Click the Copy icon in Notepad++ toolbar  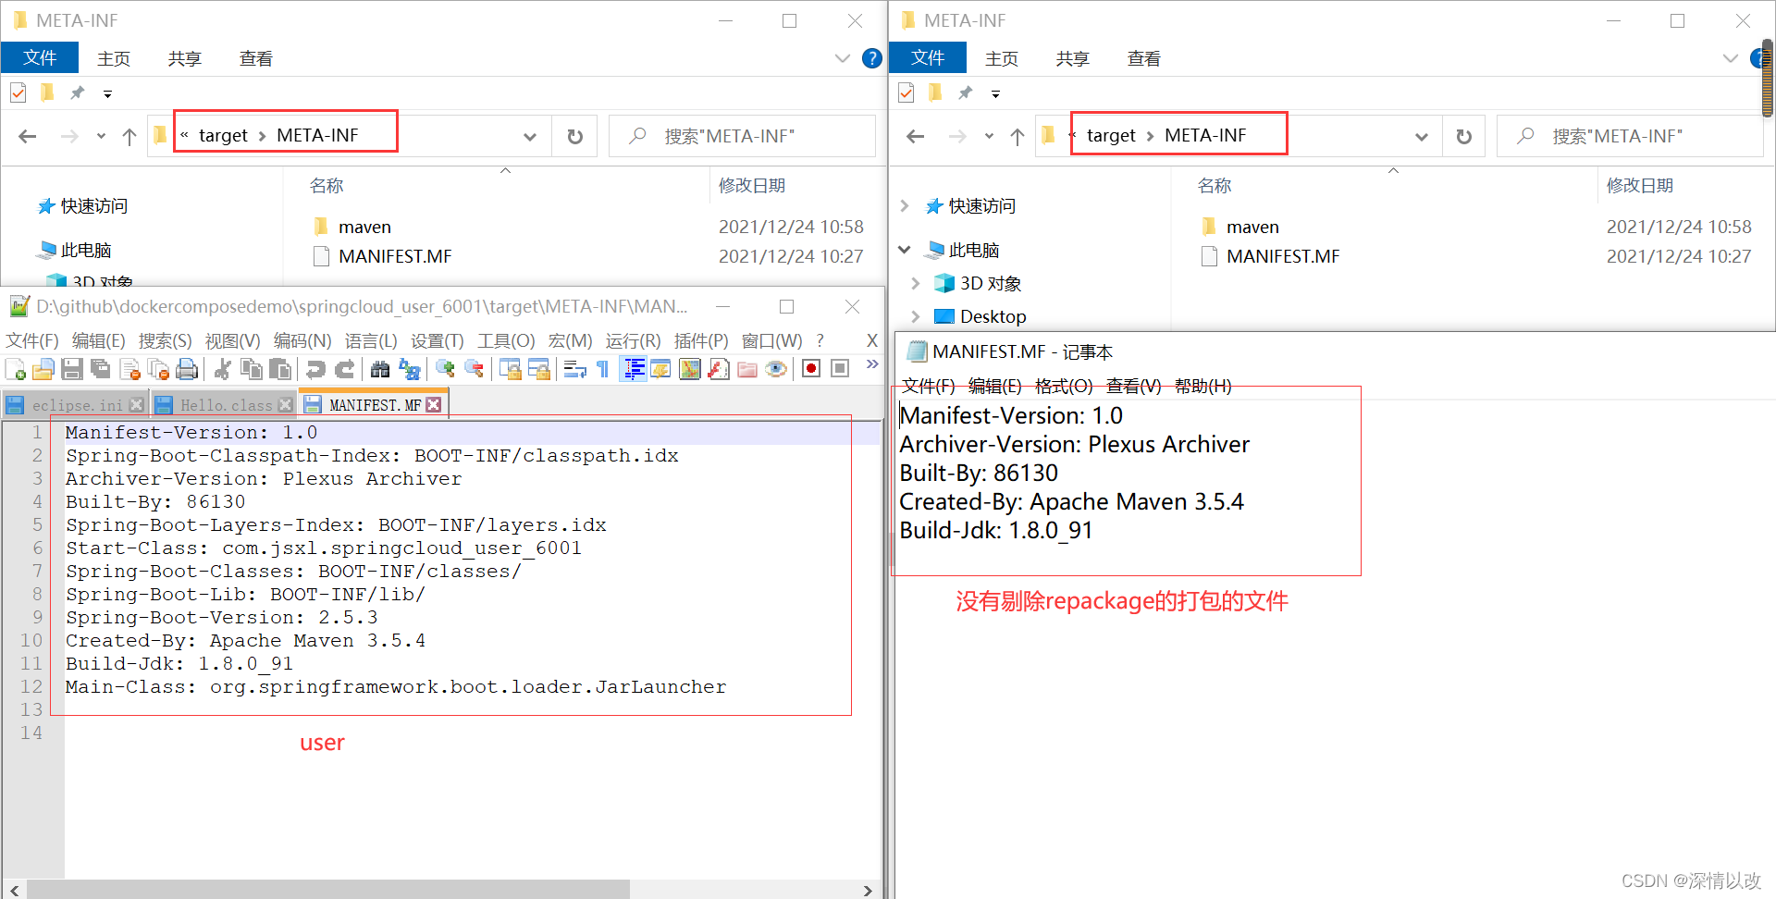[x=251, y=370]
